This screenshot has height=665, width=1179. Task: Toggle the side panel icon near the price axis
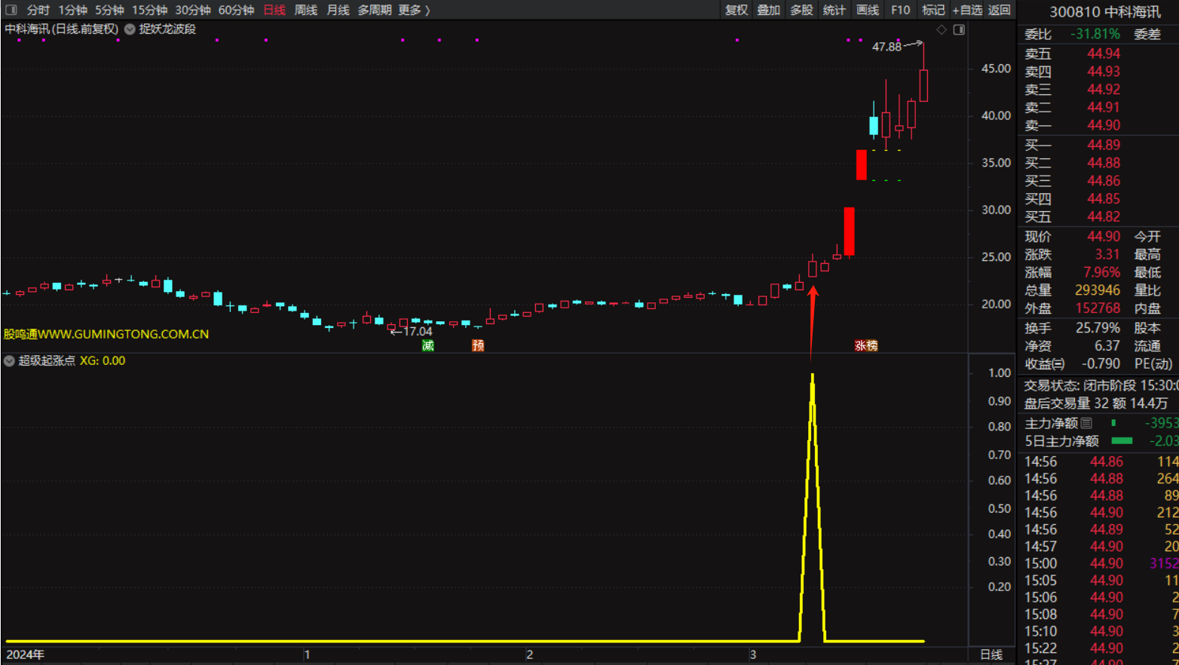(x=959, y=29)
